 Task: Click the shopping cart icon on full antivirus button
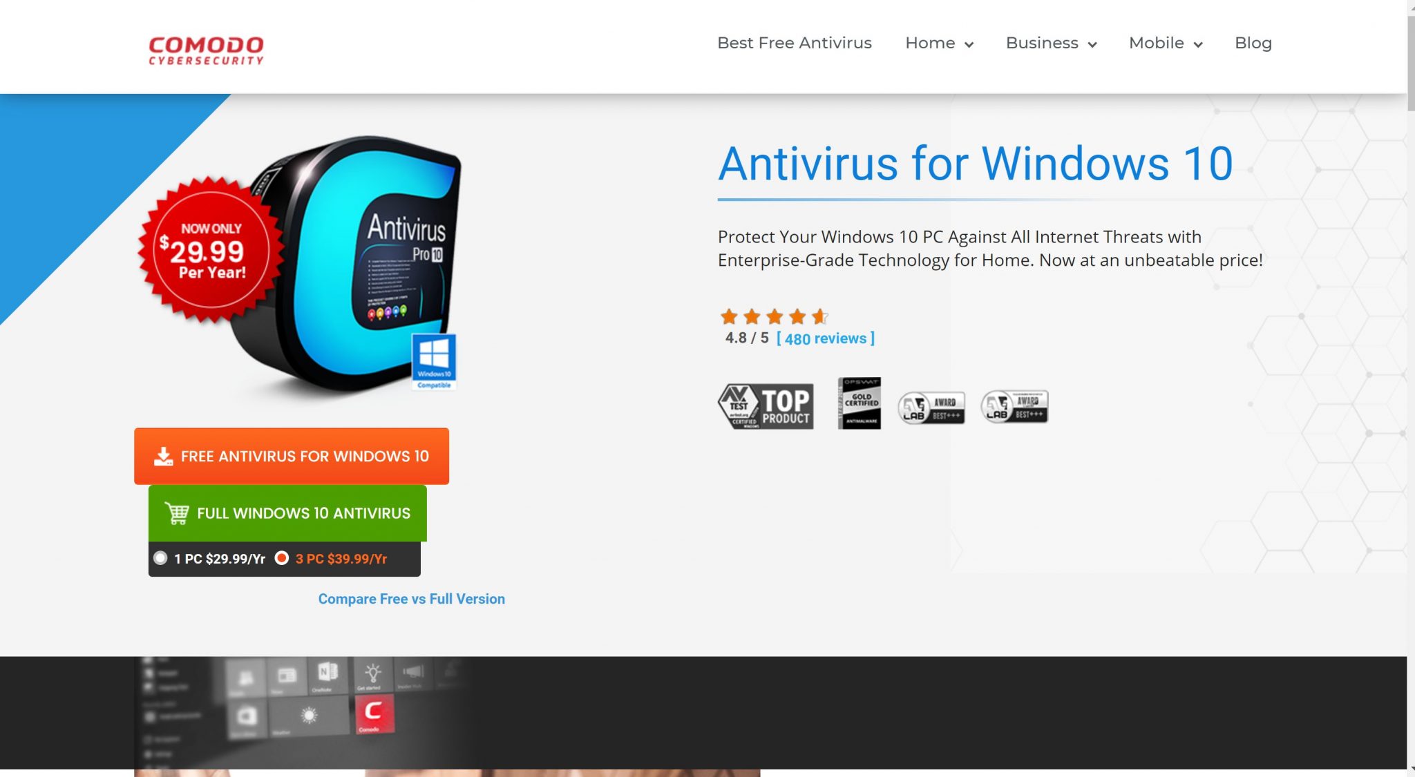(x=176, y=513)
